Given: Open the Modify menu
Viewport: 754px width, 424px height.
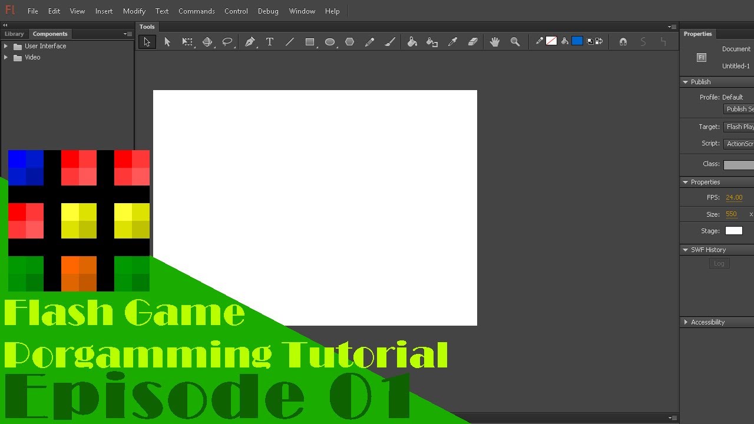Looking at the screenshot, I should click(134, 11).
